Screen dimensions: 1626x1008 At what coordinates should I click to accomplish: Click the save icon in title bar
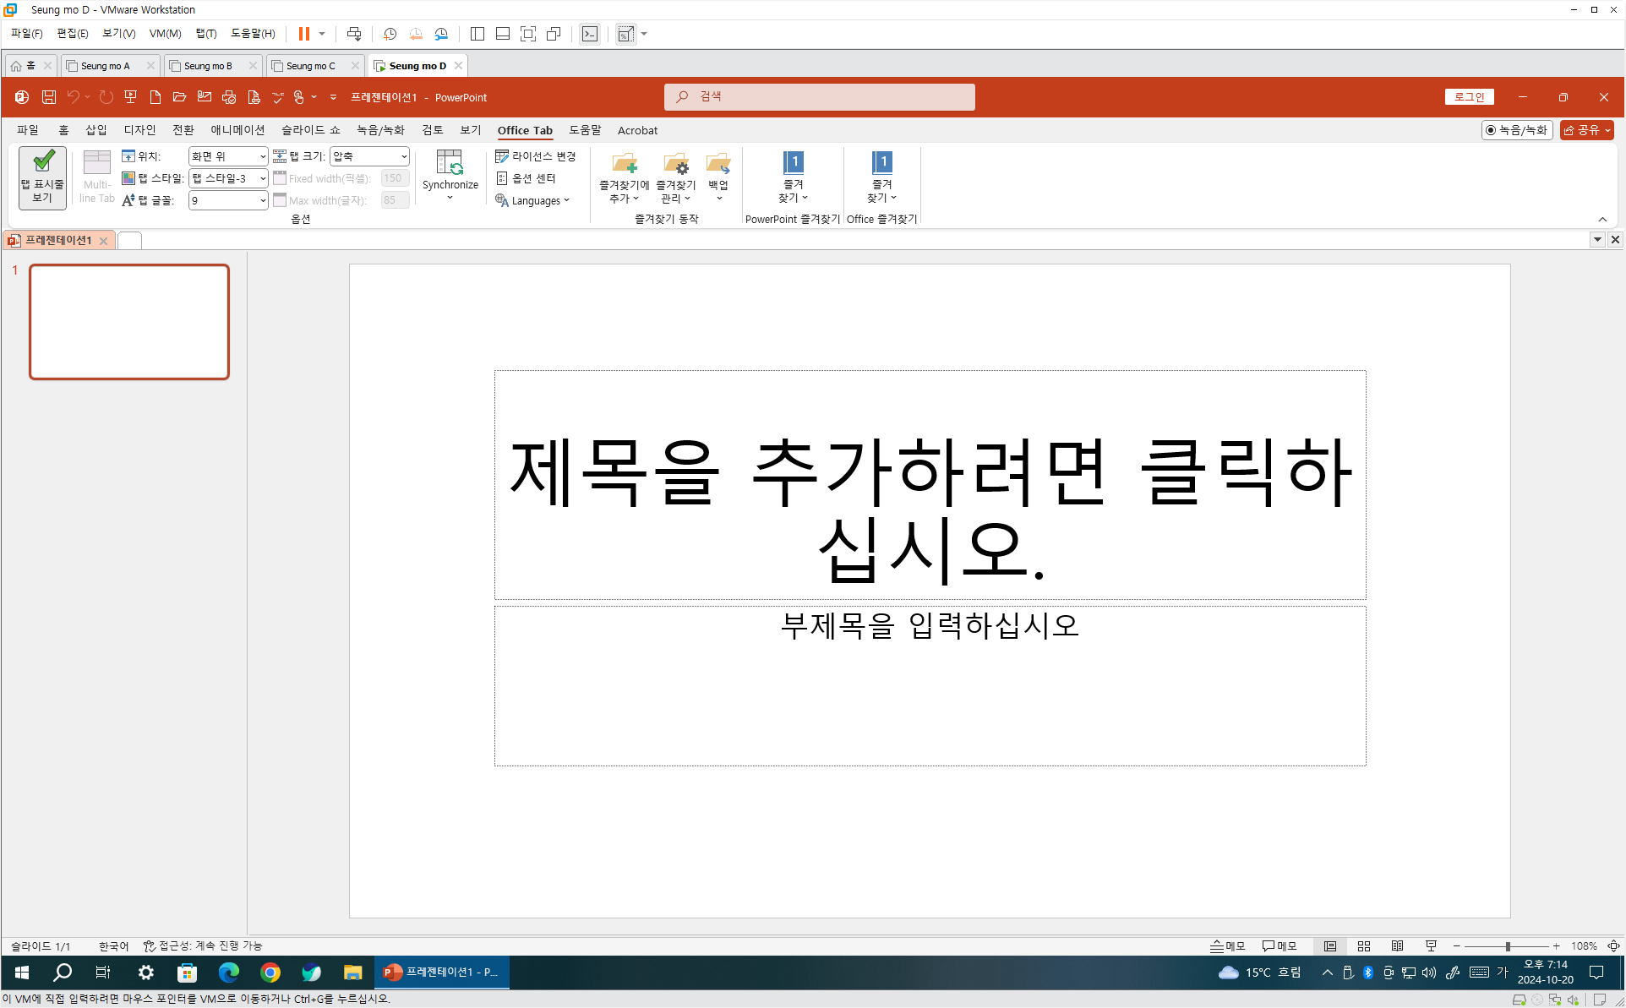49,97
